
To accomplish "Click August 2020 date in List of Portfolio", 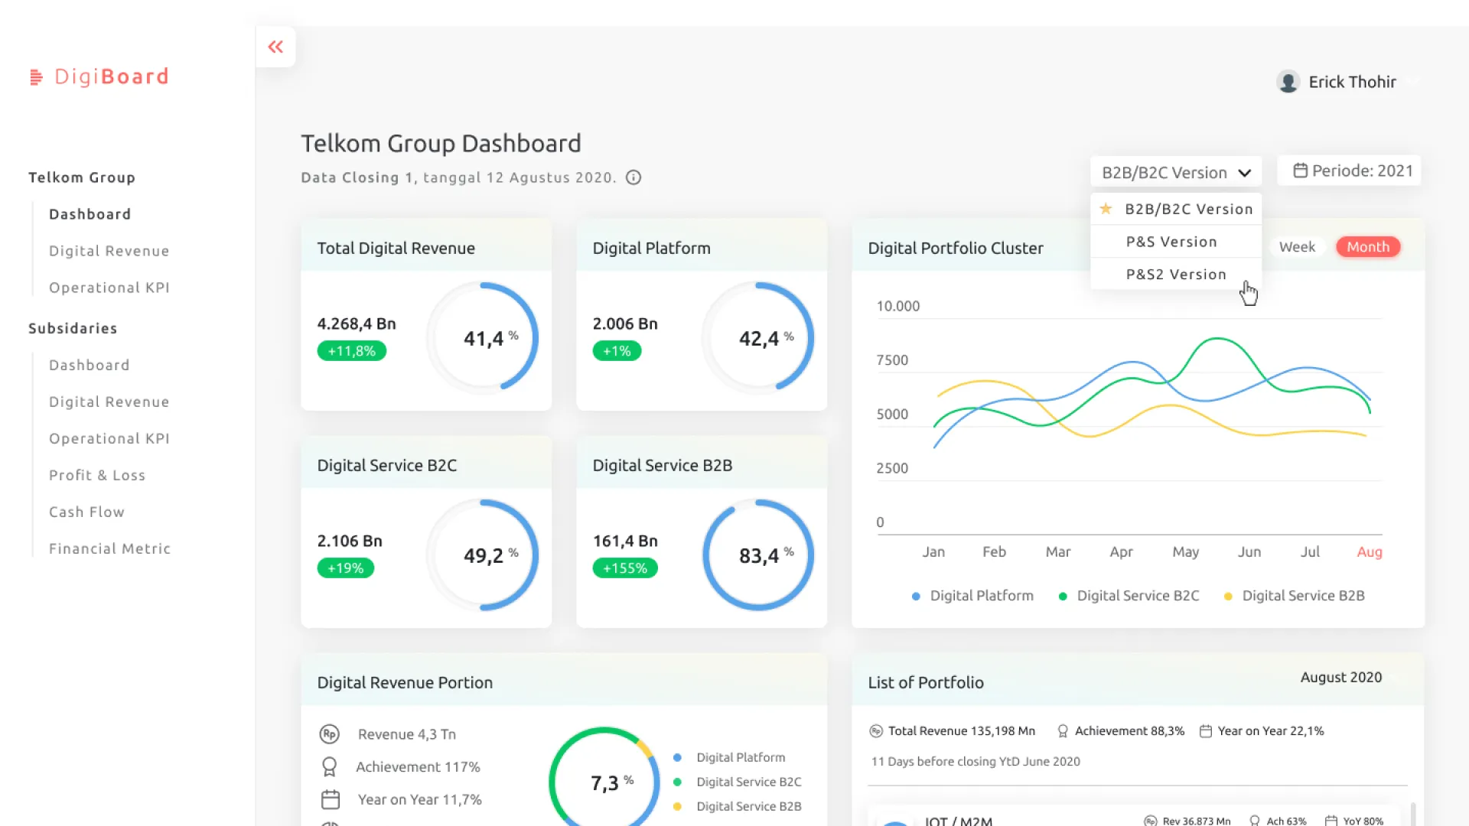I will (x=1341, y=677).
